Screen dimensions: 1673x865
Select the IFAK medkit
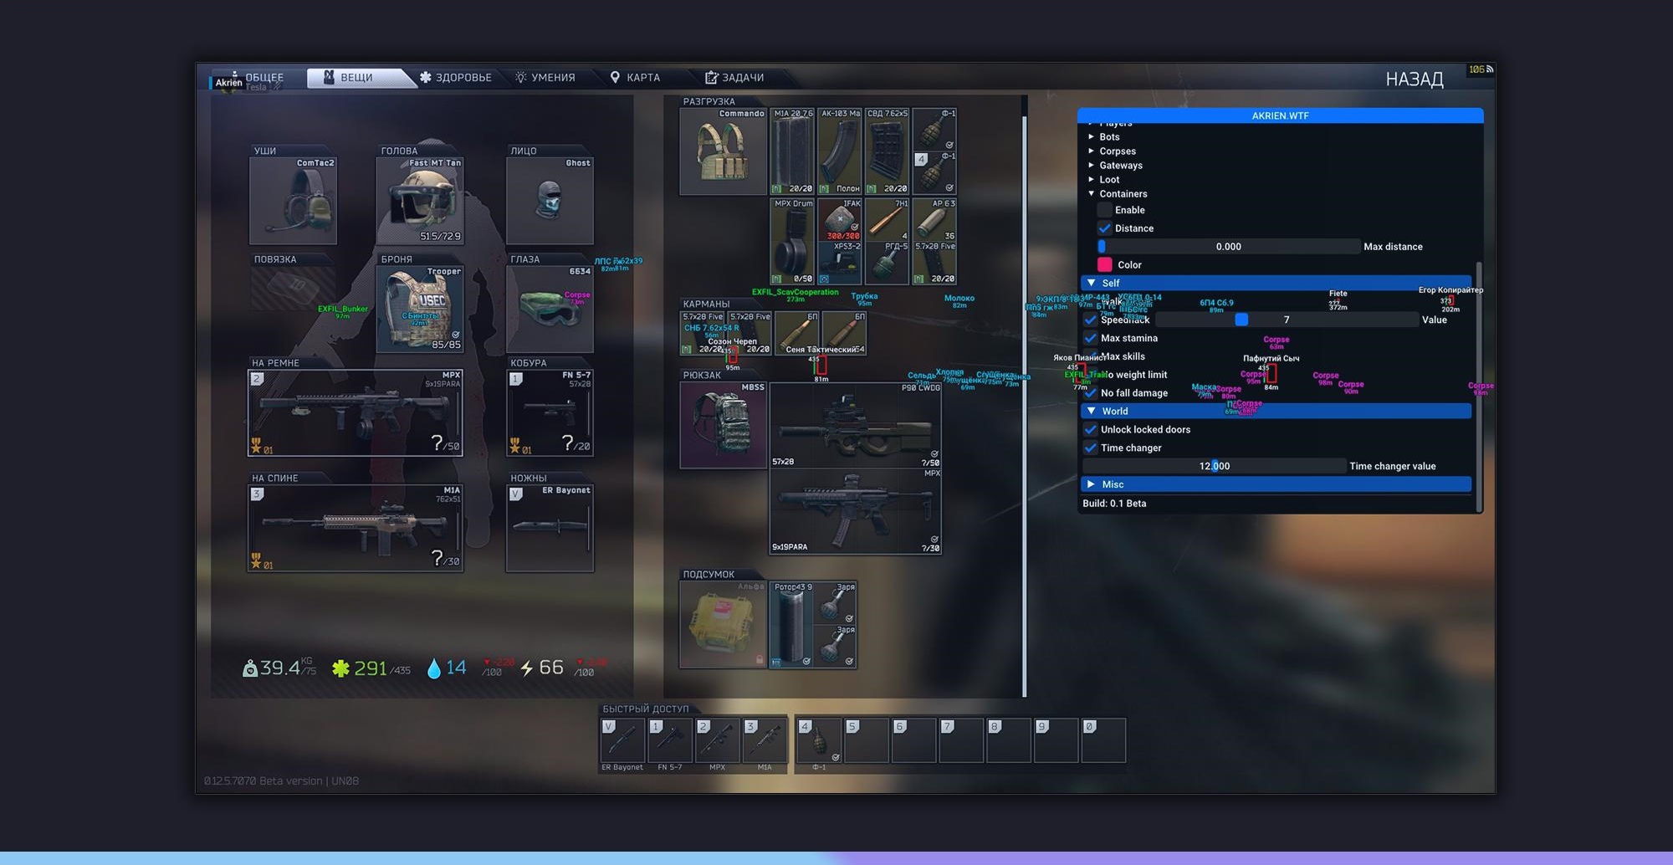pos(840,220)
